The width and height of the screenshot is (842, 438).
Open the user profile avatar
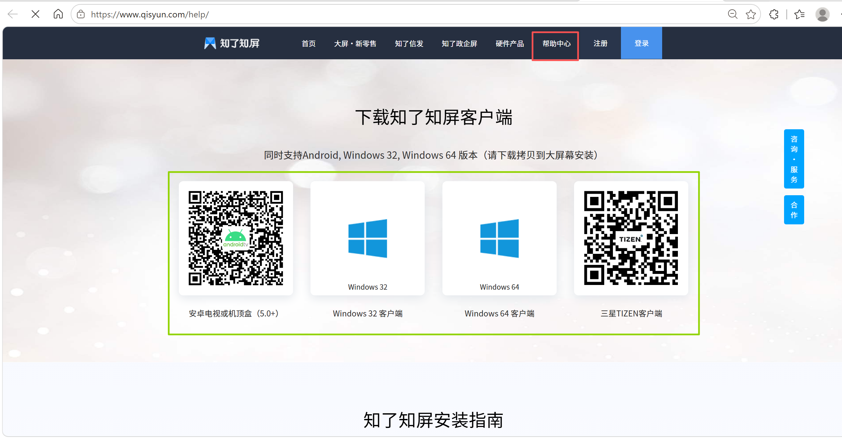point(822,14)
